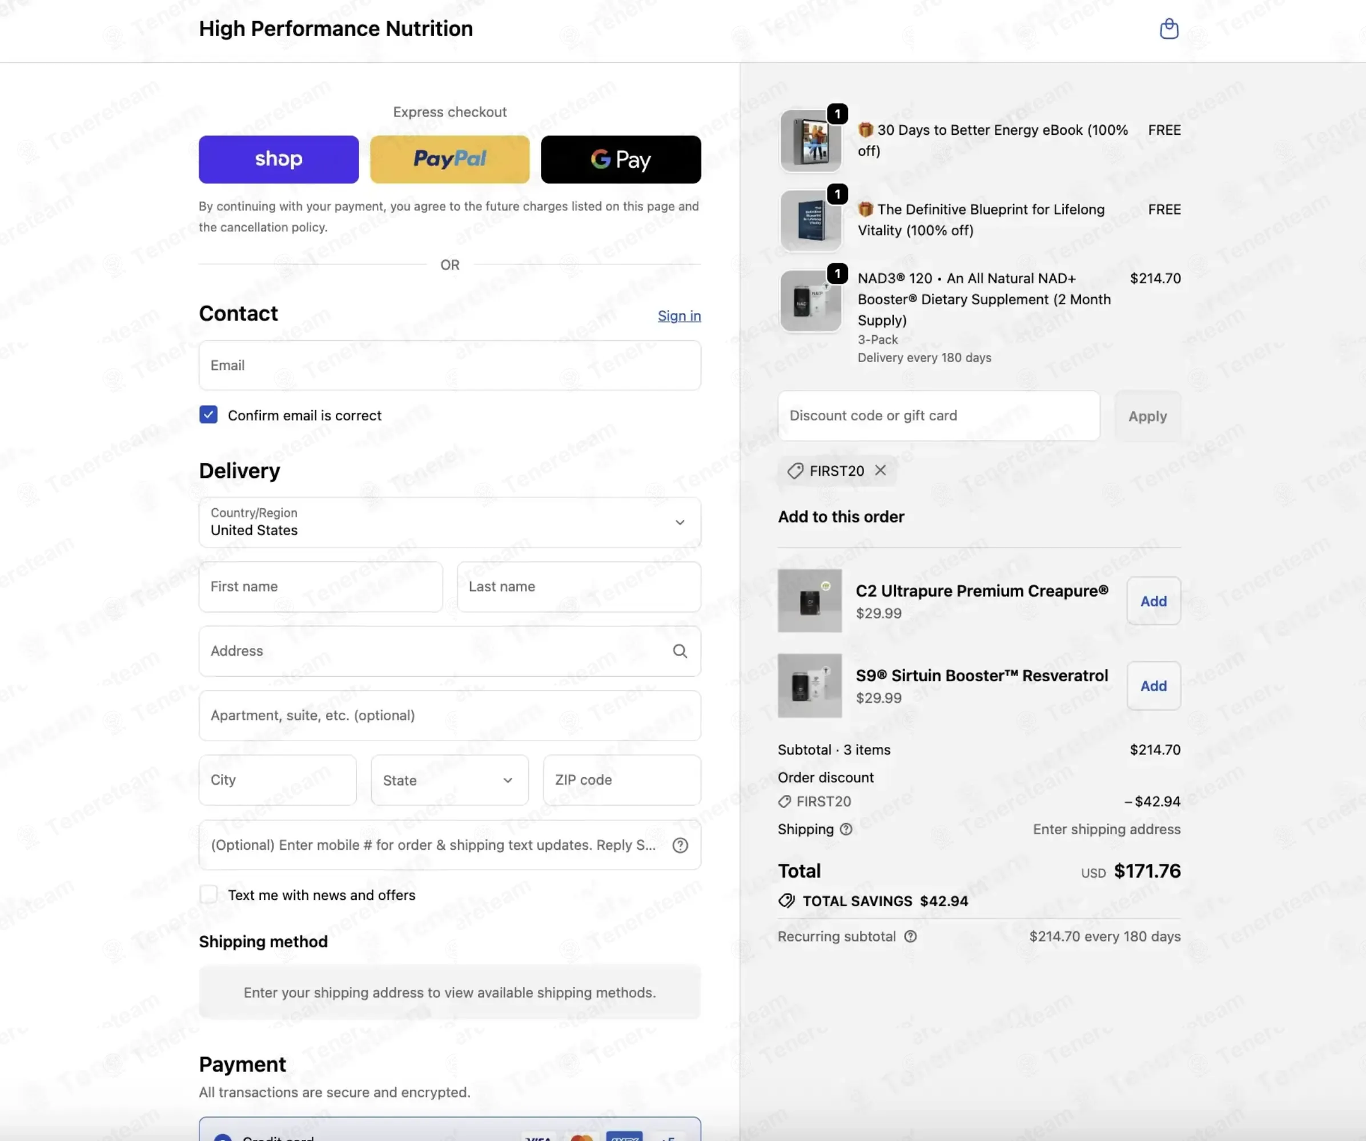This screenshot has width=1366, height=1141.
Task: Focus the ZIP code field
Action: [x=622, y=780]
